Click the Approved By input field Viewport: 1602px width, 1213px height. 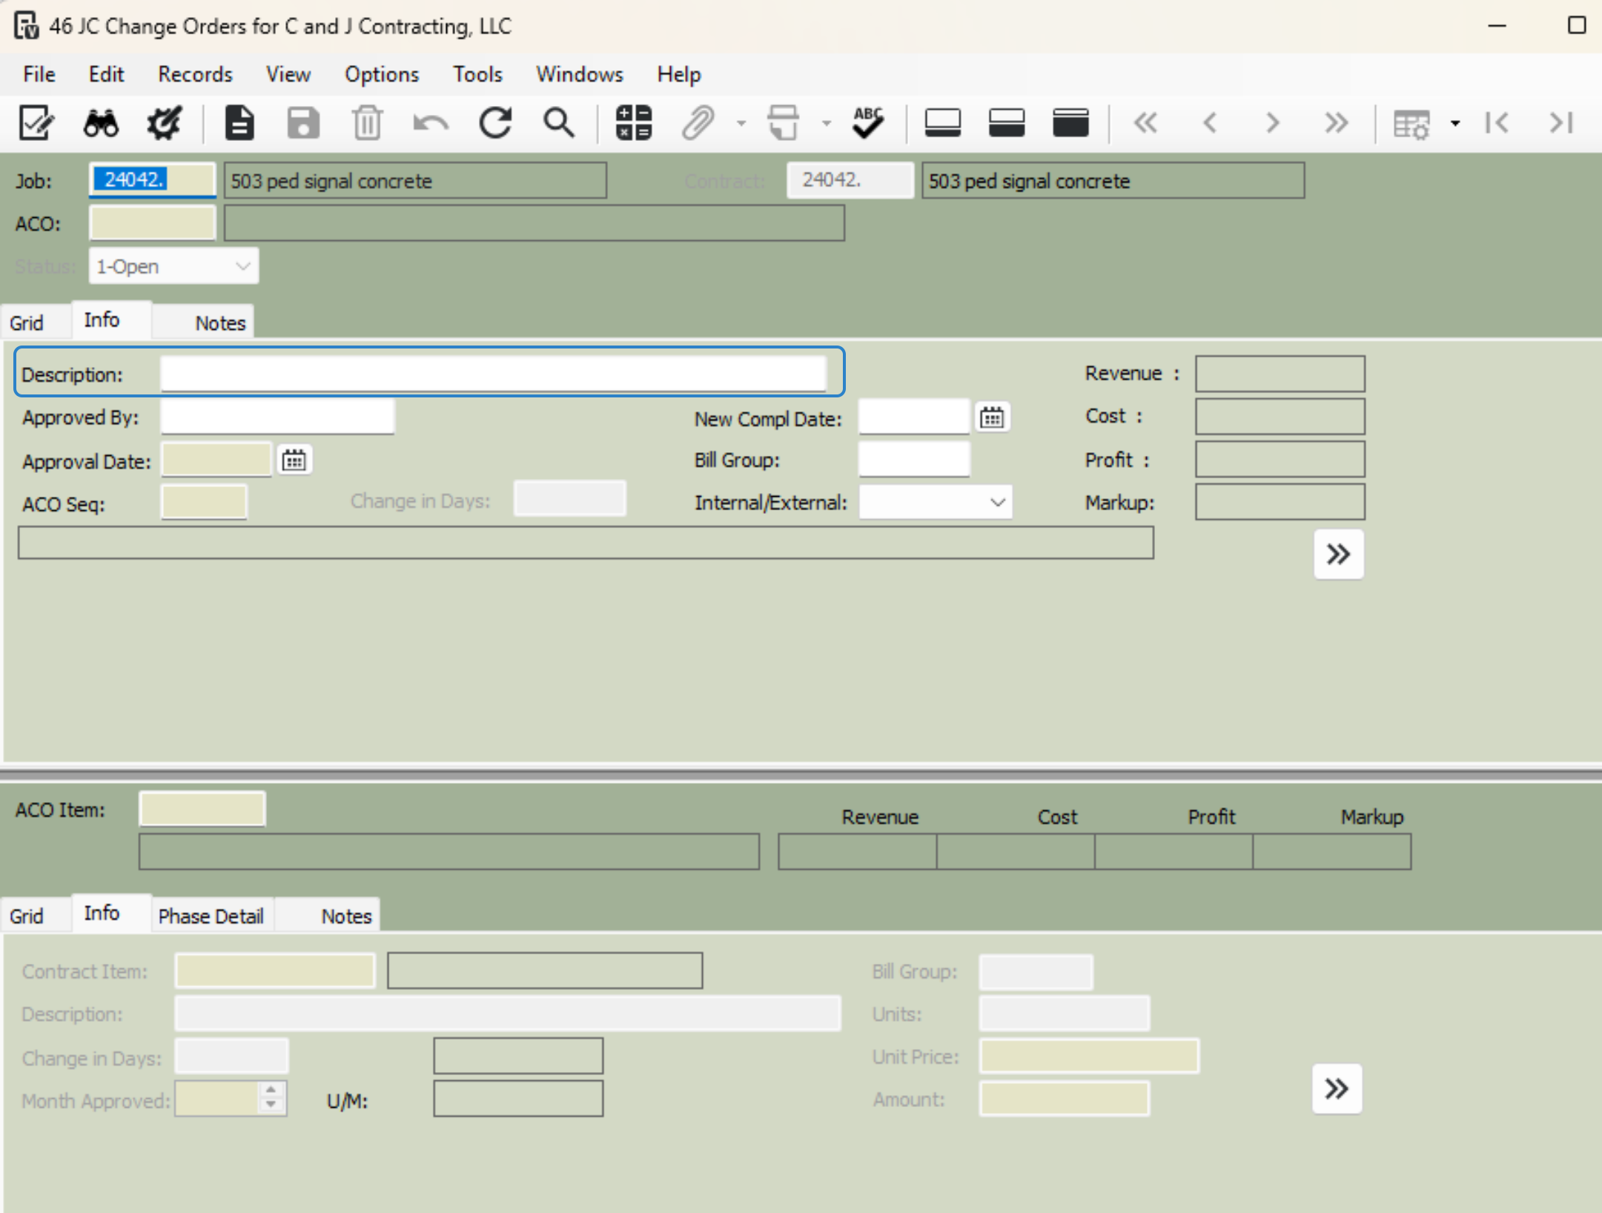[x=277, y=417]
